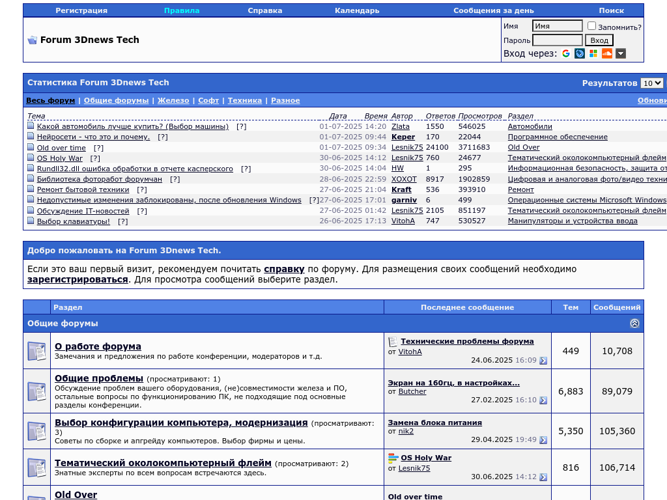The height and width of the screenshot is (500, 667).
Task: Click the forum icon for Выбор конфигурации компьютера
Action: tap(36, 431)
